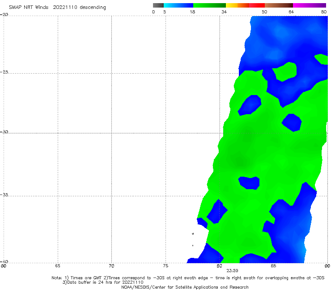Click the title text 'SMAP NRT Winds'

coord(29,8)
